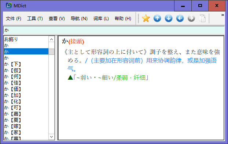The image size is (228, 144).
Task: Minimize the MDict window
Action: [183, 6]
